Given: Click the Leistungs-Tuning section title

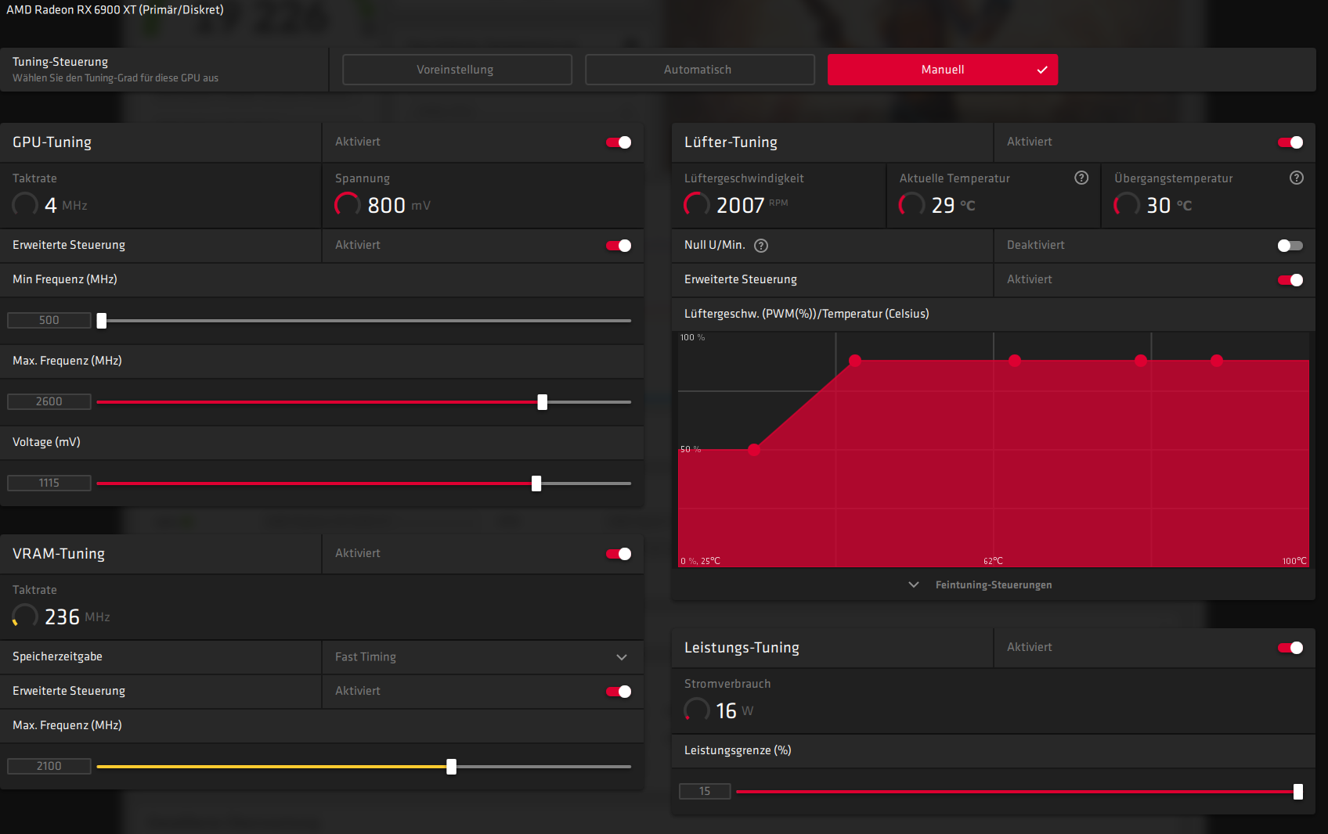Looking at the screenshot, I should click(742, 648).
